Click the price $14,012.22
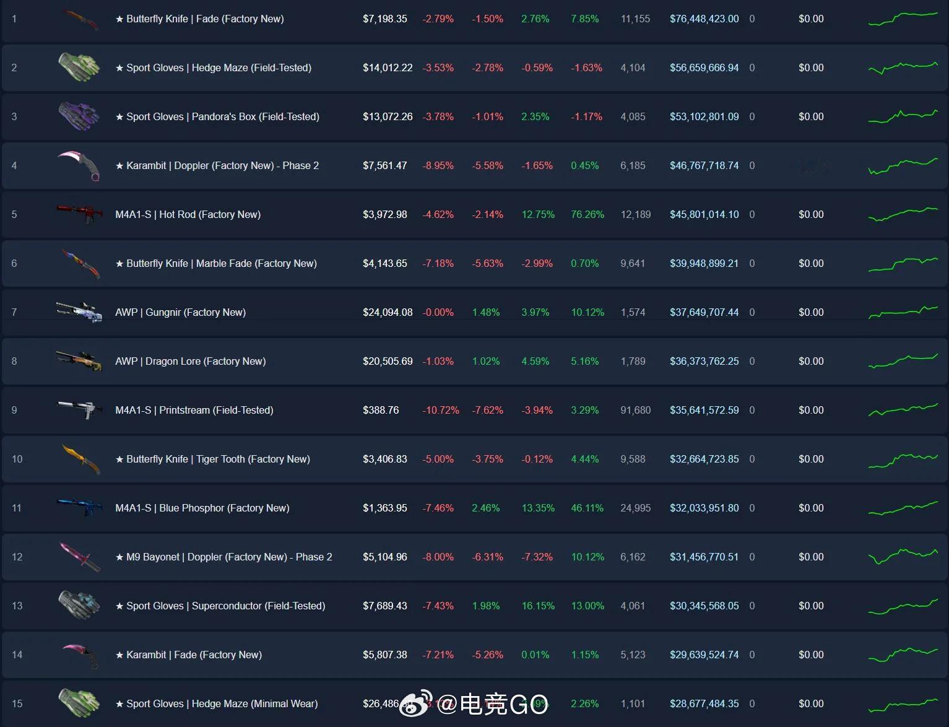 [388, 67]
